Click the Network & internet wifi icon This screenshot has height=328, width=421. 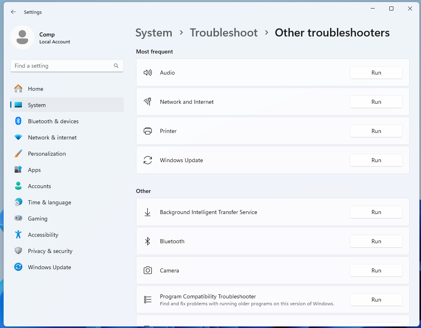pos(18,137)
